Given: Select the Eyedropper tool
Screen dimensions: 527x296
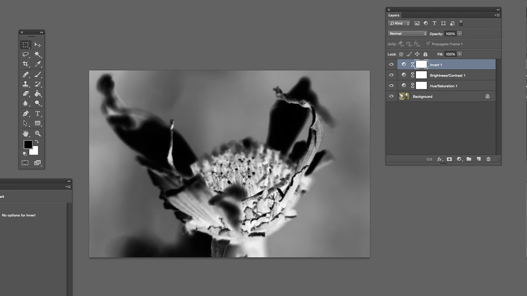Looking at the screenshot, I should pos(38,64).
